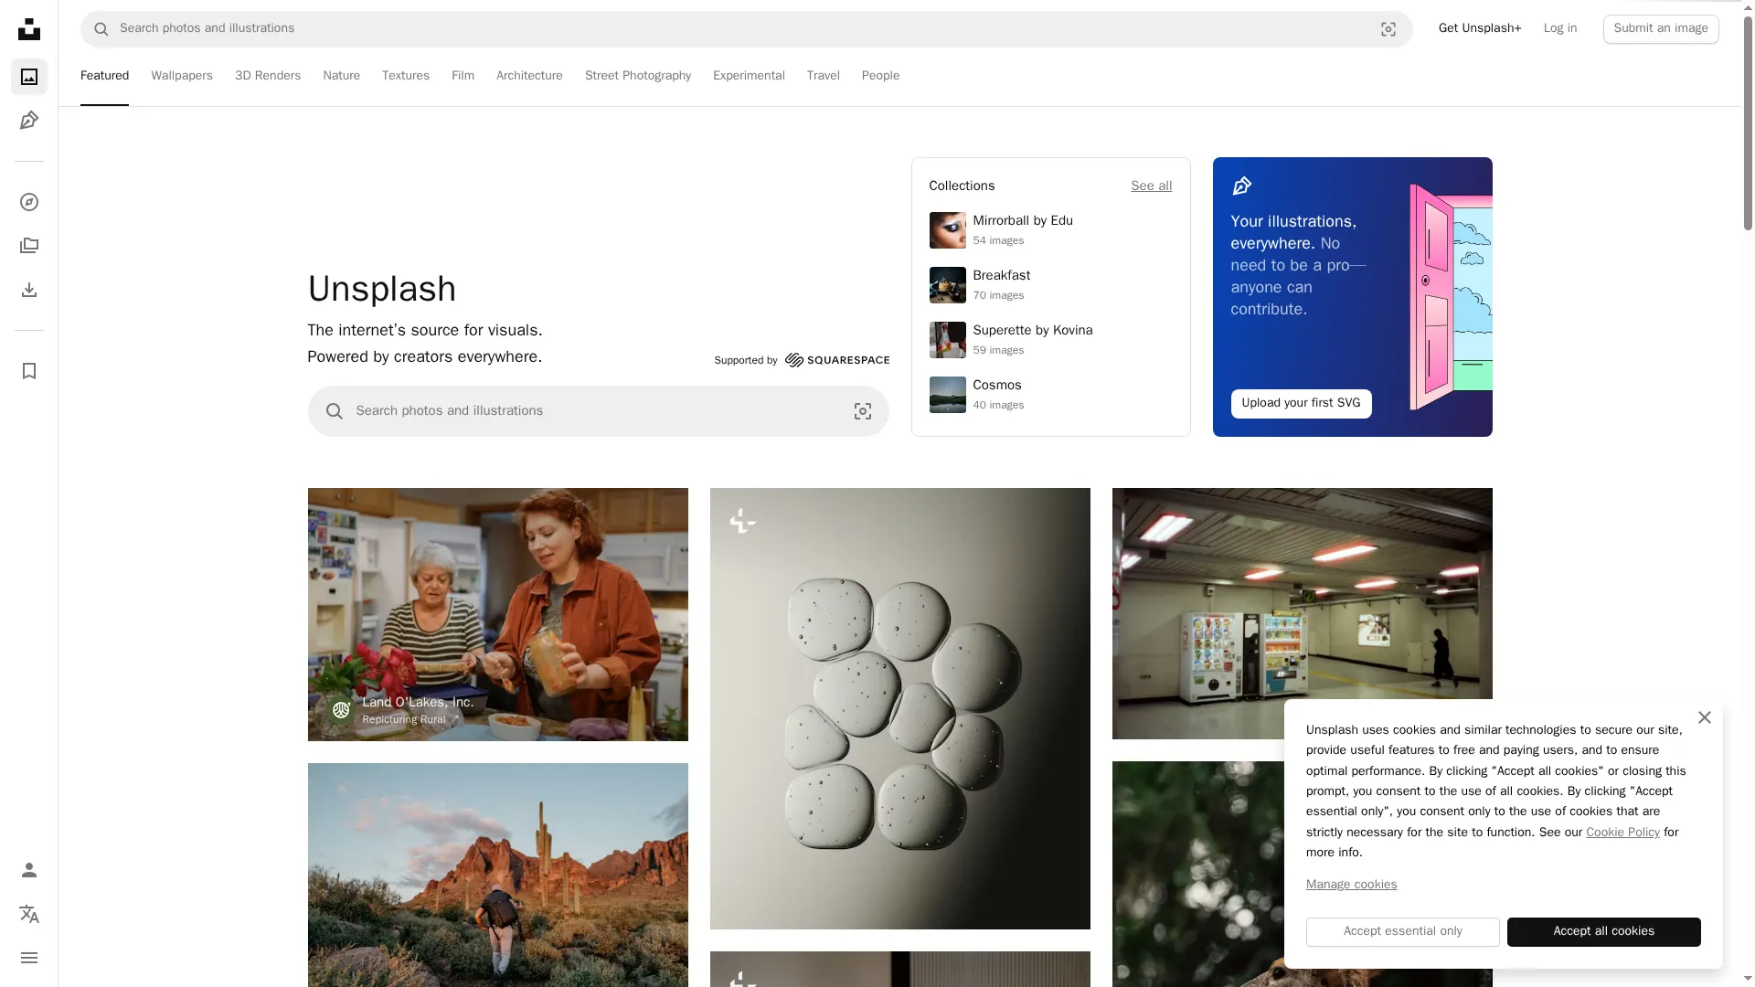Open the hamburger menu at sidebar bottom
1755x987 pixels.
29,958
